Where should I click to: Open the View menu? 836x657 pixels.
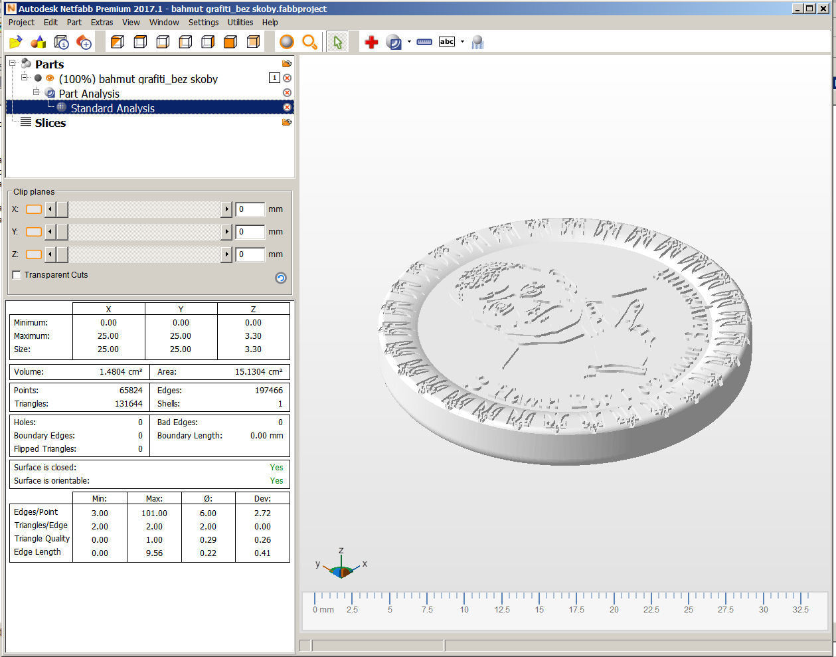coord(131,22)
